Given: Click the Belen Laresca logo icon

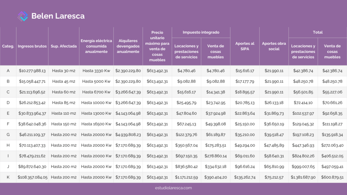Looking at the screenshot, I should tap(23, 16).
